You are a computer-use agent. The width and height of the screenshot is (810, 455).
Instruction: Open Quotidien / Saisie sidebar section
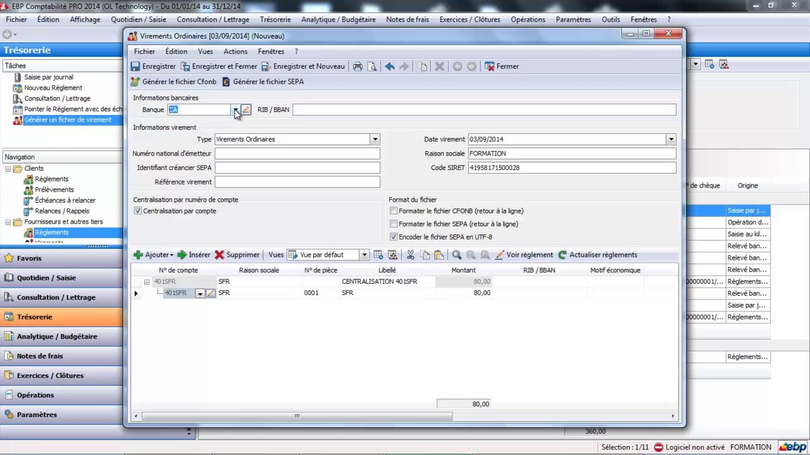[x=61, y=277]
